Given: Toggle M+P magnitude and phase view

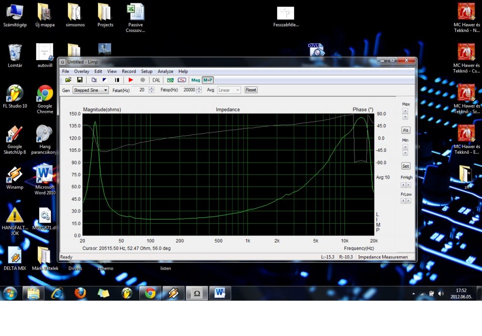Looking at the screenshot, I should coord(208,80).
